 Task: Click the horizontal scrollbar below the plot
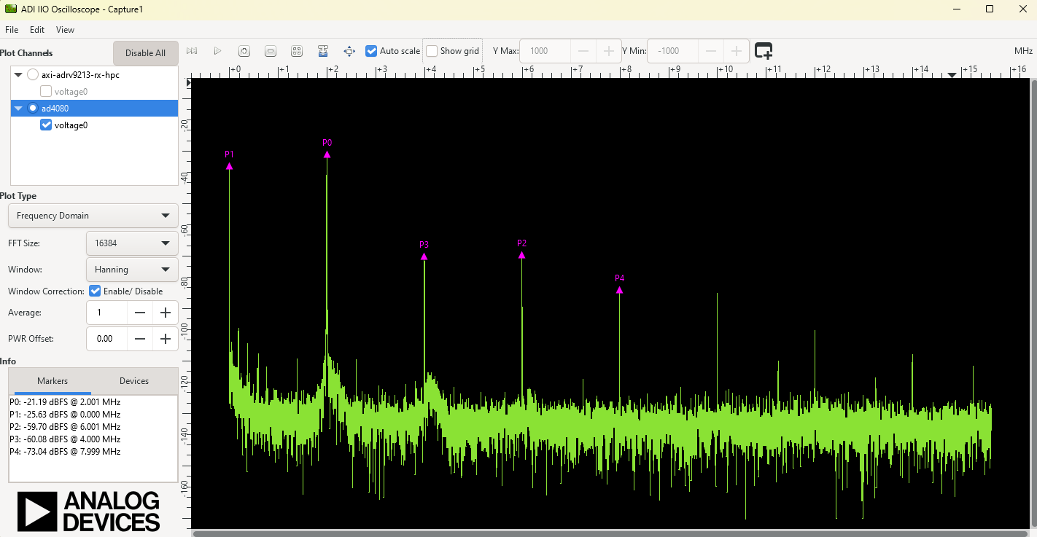[x=609, y=533]
